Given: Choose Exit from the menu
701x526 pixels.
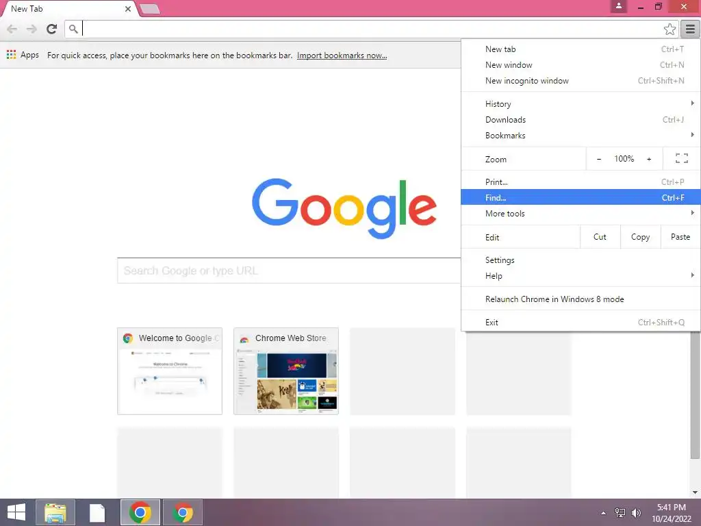Looking at the screenshot, I should (581, 322).
